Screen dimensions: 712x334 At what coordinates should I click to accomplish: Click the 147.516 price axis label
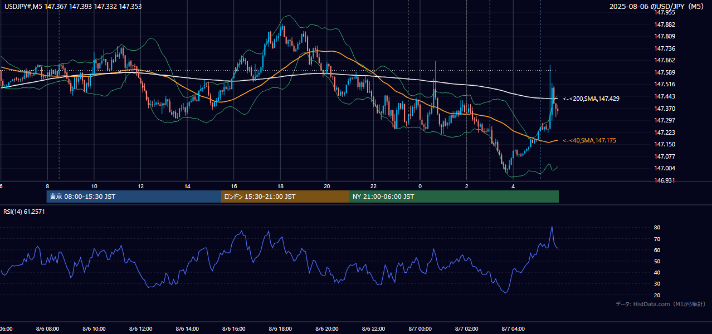click(x=664, y=84)
